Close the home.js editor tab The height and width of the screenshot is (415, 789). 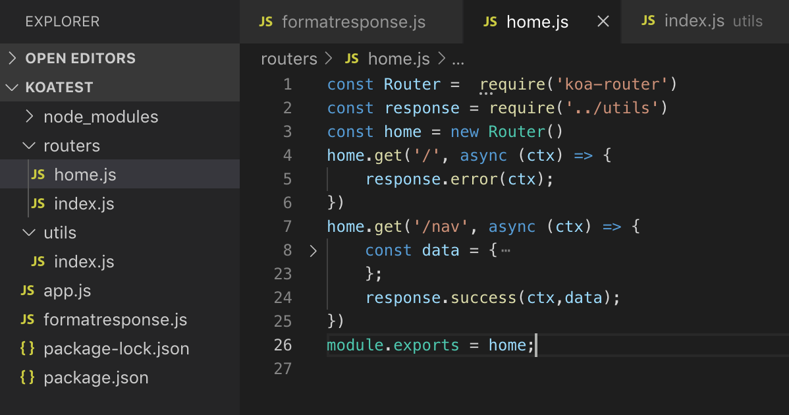click(603, 22)
